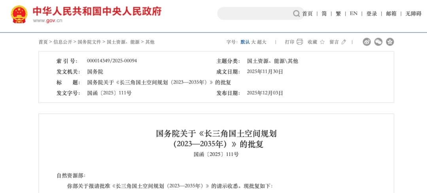Viewport: 427px width, 193px height.
Task: Open 首页 in the top navigation
Action: [307, 14]
